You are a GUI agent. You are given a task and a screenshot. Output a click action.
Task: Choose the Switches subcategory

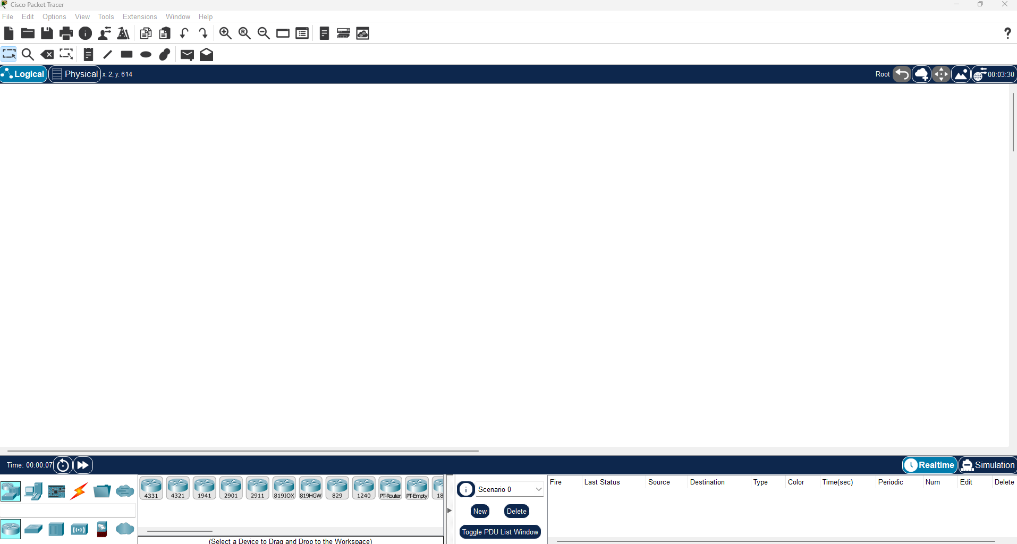[33, 529]
